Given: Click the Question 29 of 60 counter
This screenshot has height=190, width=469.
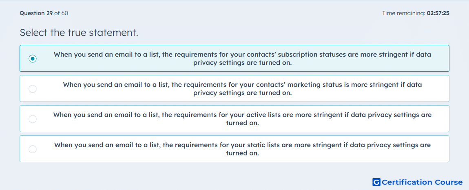Looking at the screenshot, I should coord(44,13).
